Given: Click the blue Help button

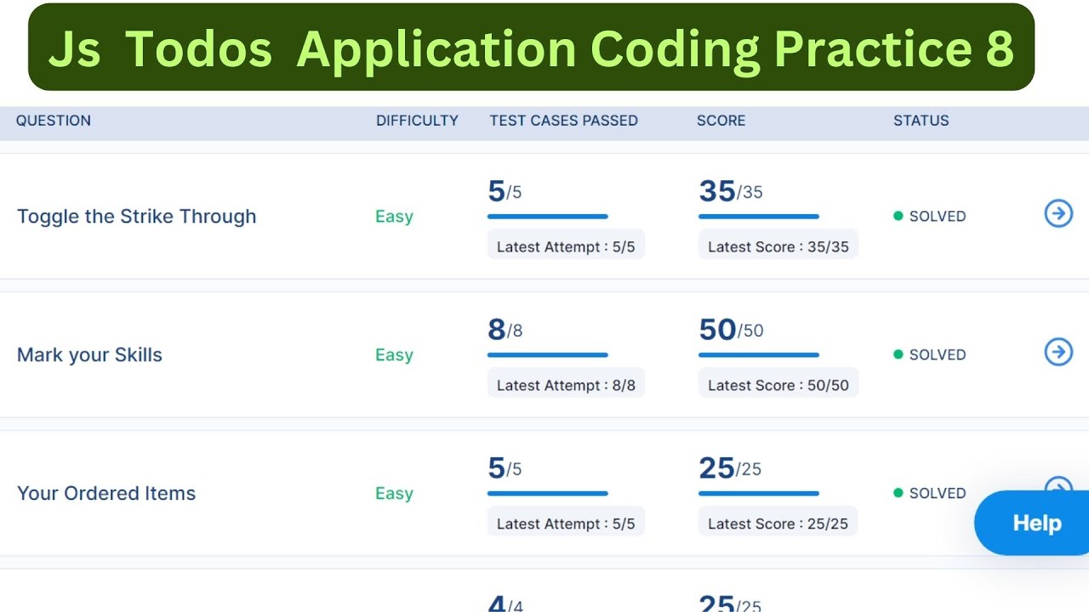Looking at the screenshot, I should [1036, 523].
